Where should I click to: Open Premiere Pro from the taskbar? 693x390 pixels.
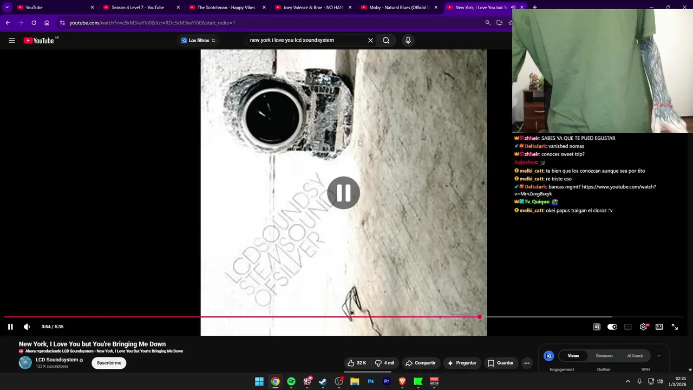click(x=387, y=381)
